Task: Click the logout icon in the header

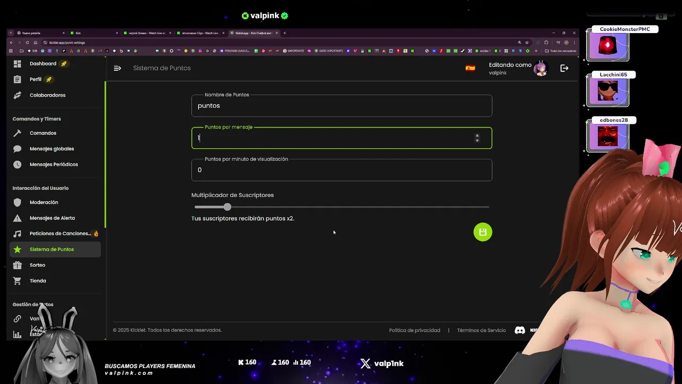Action: point(564,68)
